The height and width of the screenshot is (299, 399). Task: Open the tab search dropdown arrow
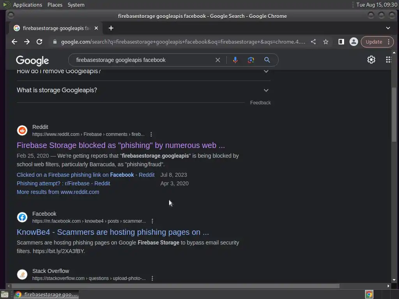pos(388,28)
